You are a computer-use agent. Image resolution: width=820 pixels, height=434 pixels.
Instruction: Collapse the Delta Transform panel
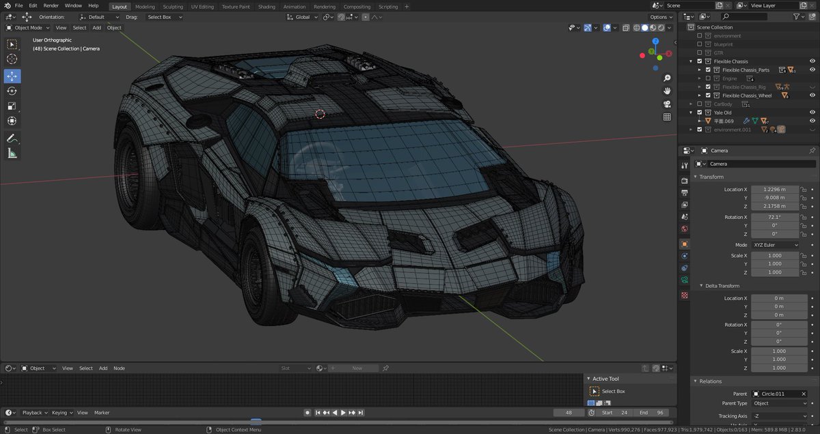tap(721, 286)
